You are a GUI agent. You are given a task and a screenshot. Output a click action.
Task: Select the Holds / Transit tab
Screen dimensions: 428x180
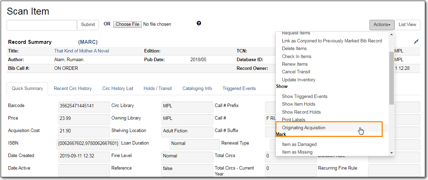tap(158, 89)
